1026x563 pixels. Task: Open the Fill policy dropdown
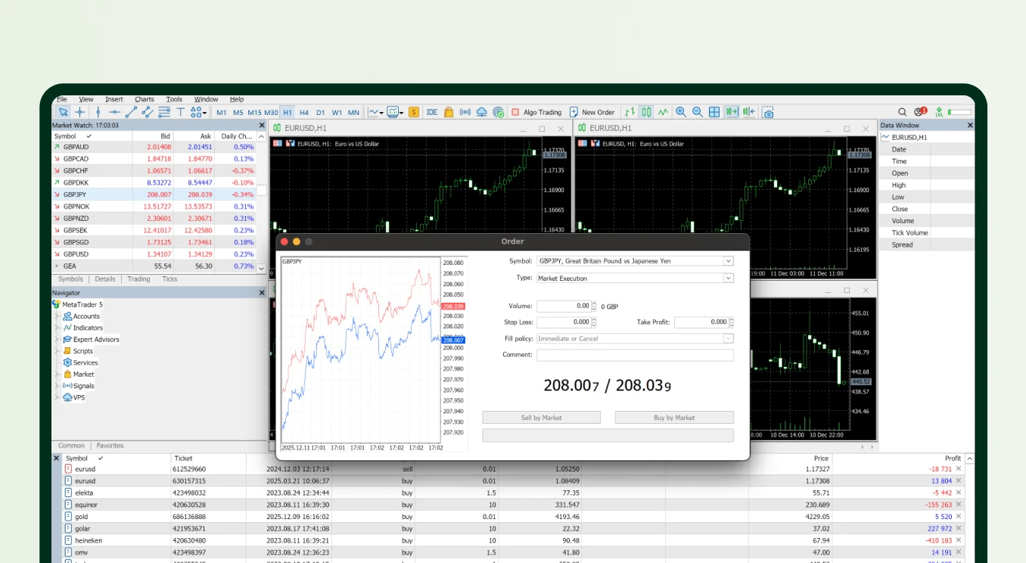tap(728, 338)
